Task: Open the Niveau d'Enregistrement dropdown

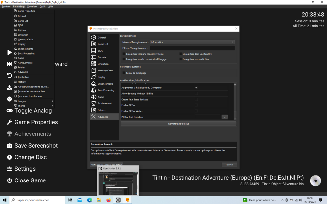Action: (192, 42)
